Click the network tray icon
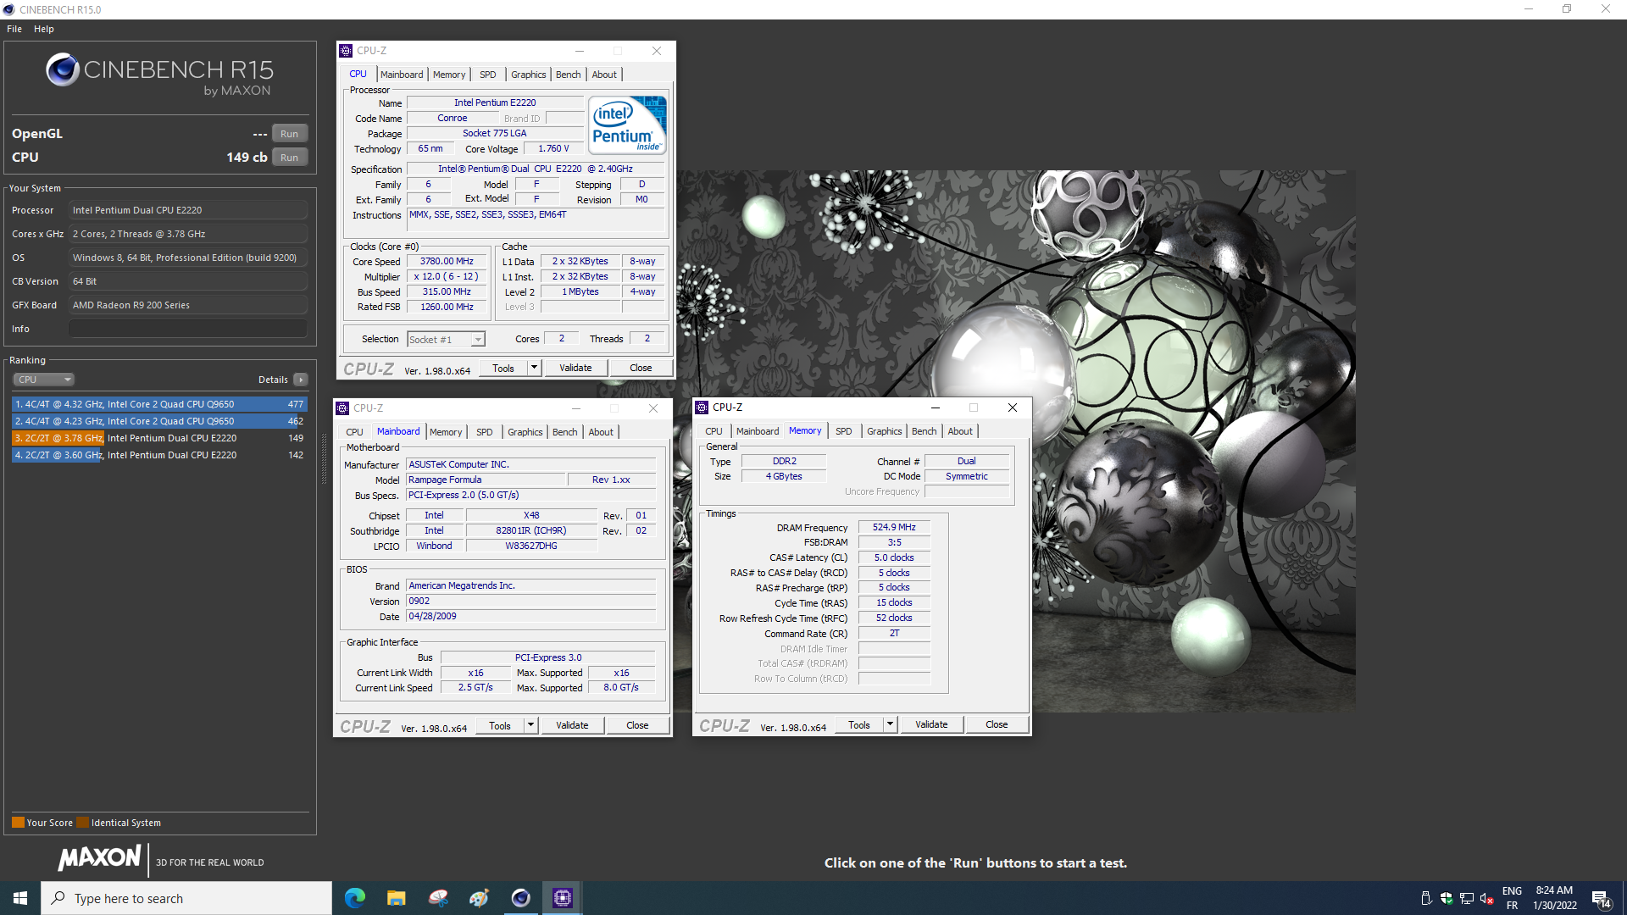The width and height of the screenshot is (1627, 915). (1467, 898)
